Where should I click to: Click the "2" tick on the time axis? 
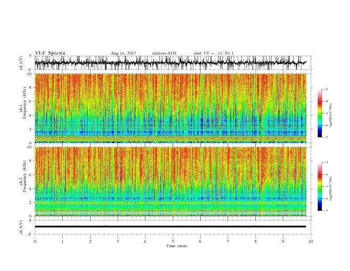coord(90,241)
